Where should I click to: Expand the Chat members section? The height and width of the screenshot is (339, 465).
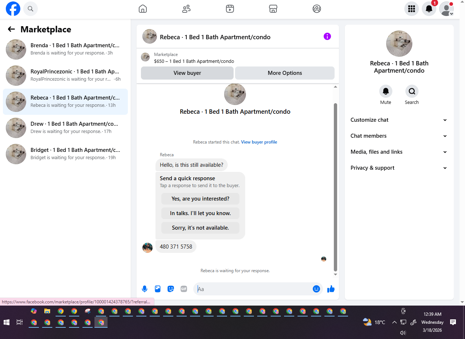(x=399, y=136)
